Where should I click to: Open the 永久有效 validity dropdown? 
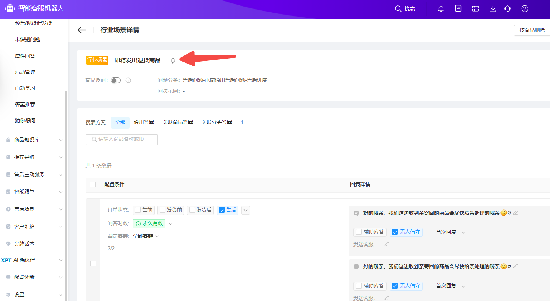(x=171, y=223)
